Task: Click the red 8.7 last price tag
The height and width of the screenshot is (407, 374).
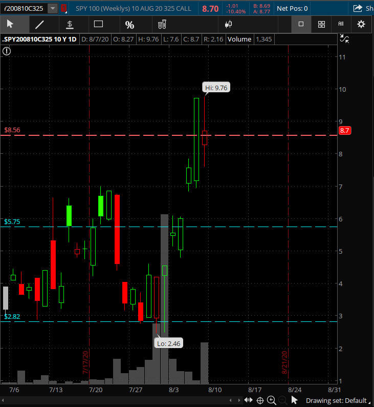Action: (x=344, y=130)
